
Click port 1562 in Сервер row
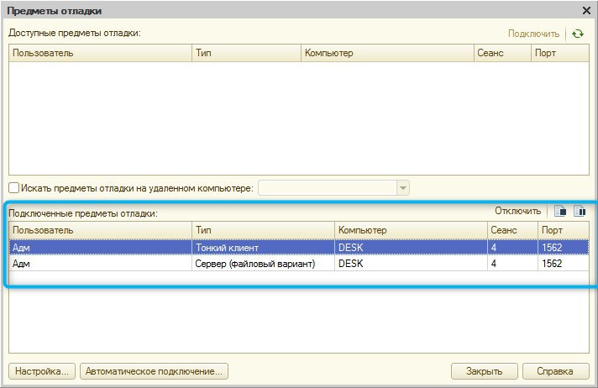(x=552, y=264)
